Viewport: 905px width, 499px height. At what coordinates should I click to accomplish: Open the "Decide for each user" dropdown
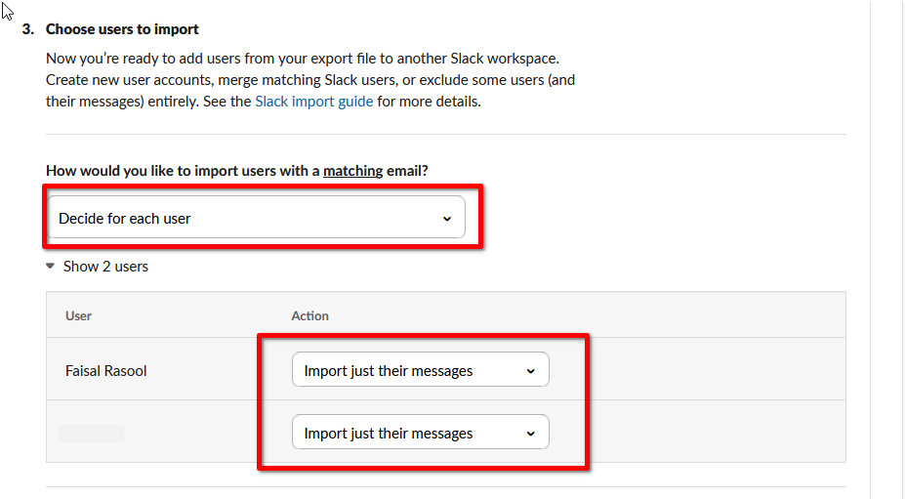pos(256,218)
